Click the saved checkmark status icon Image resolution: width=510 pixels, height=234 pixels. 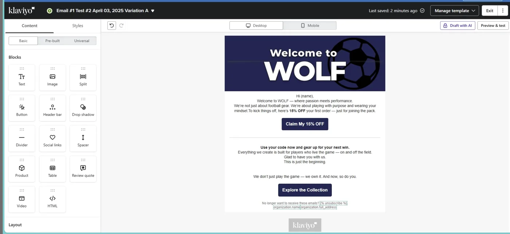click(x=422, y=11)
